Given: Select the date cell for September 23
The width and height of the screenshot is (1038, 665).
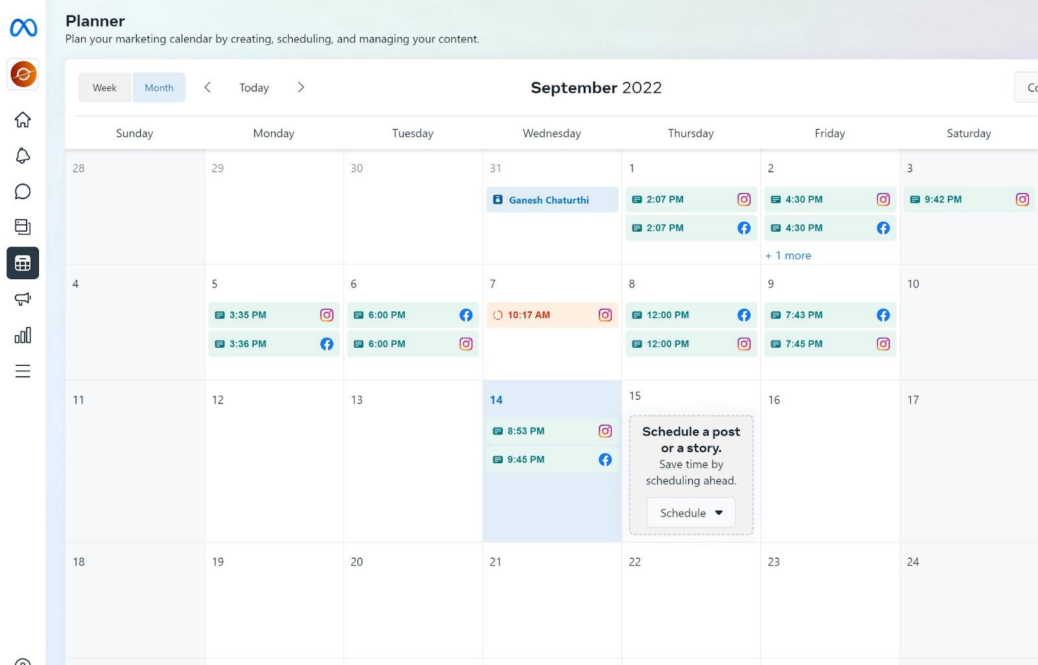Looking at the screenshot, I should pos(830,600).
